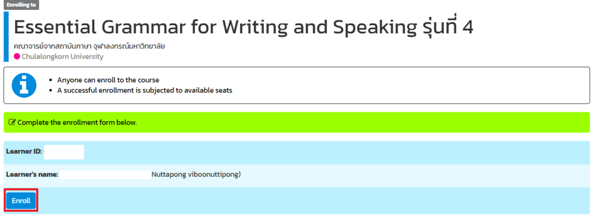Click the Learner ID field box

pos(64,152)
